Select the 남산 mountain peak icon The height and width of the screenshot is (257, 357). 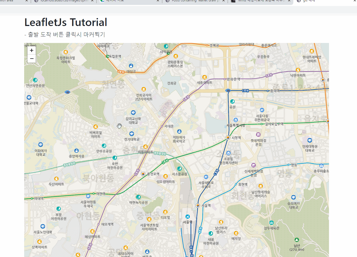click(297, 240)
